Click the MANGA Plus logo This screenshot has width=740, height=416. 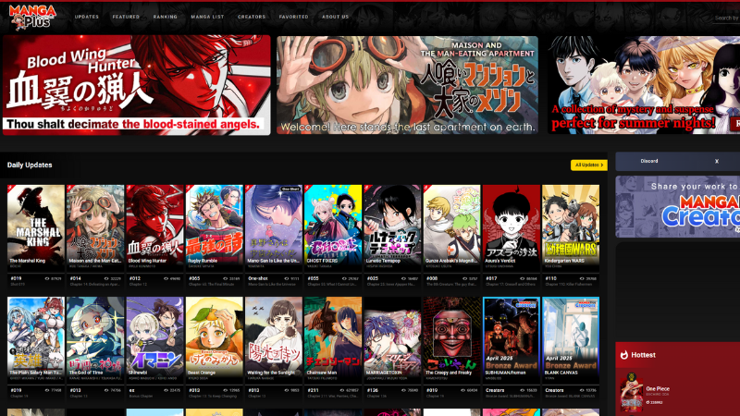click(32, 17)
